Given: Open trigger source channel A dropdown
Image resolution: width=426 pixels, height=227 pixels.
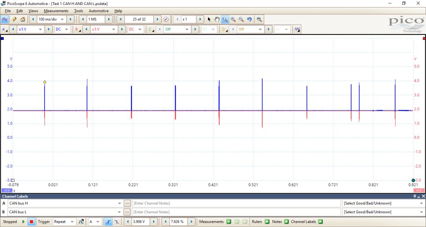Looking at the screenshot, I should pos(98,222).
